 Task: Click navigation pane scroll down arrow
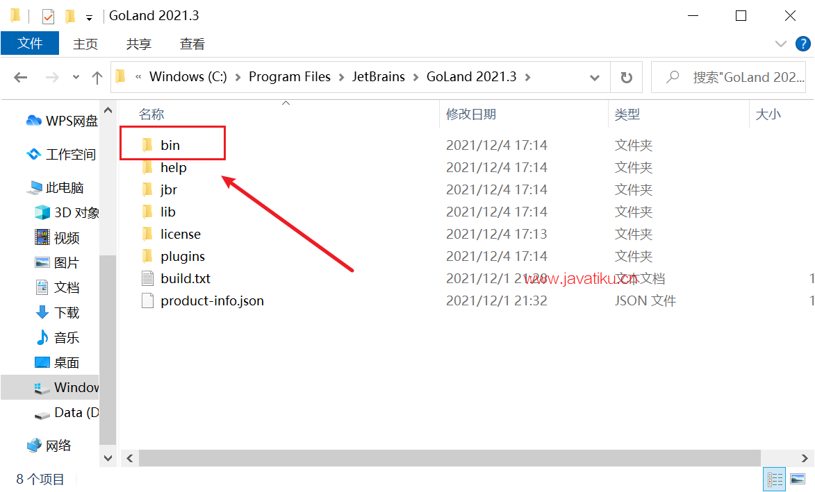coord(108,458)
